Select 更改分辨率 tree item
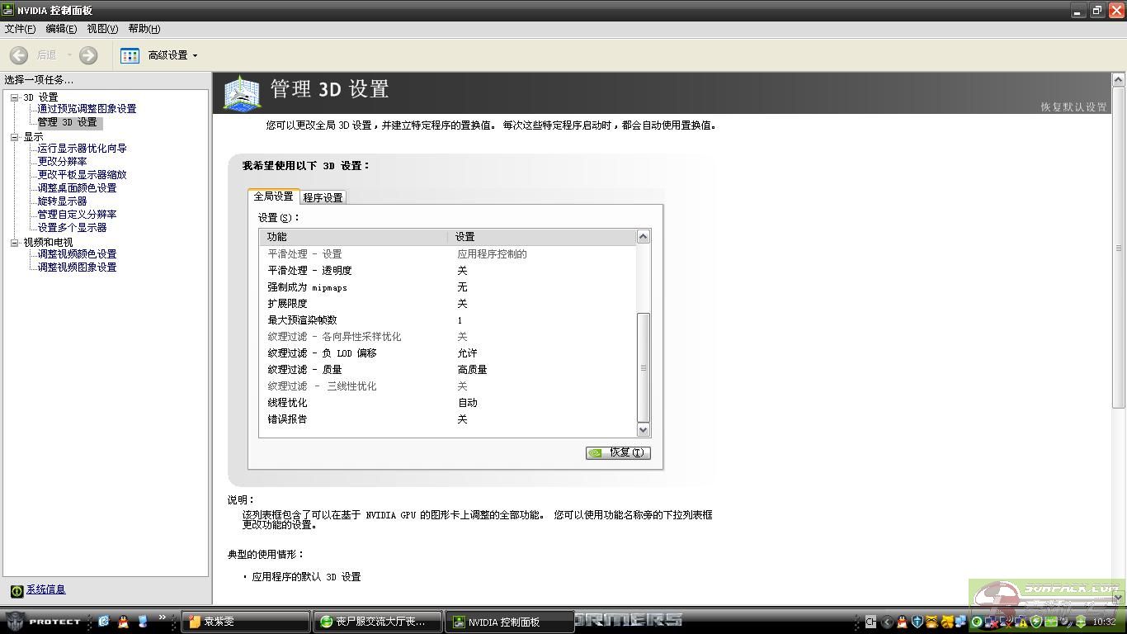 [62, 162]
